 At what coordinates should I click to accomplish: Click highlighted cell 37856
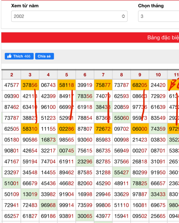click(30, 85)
